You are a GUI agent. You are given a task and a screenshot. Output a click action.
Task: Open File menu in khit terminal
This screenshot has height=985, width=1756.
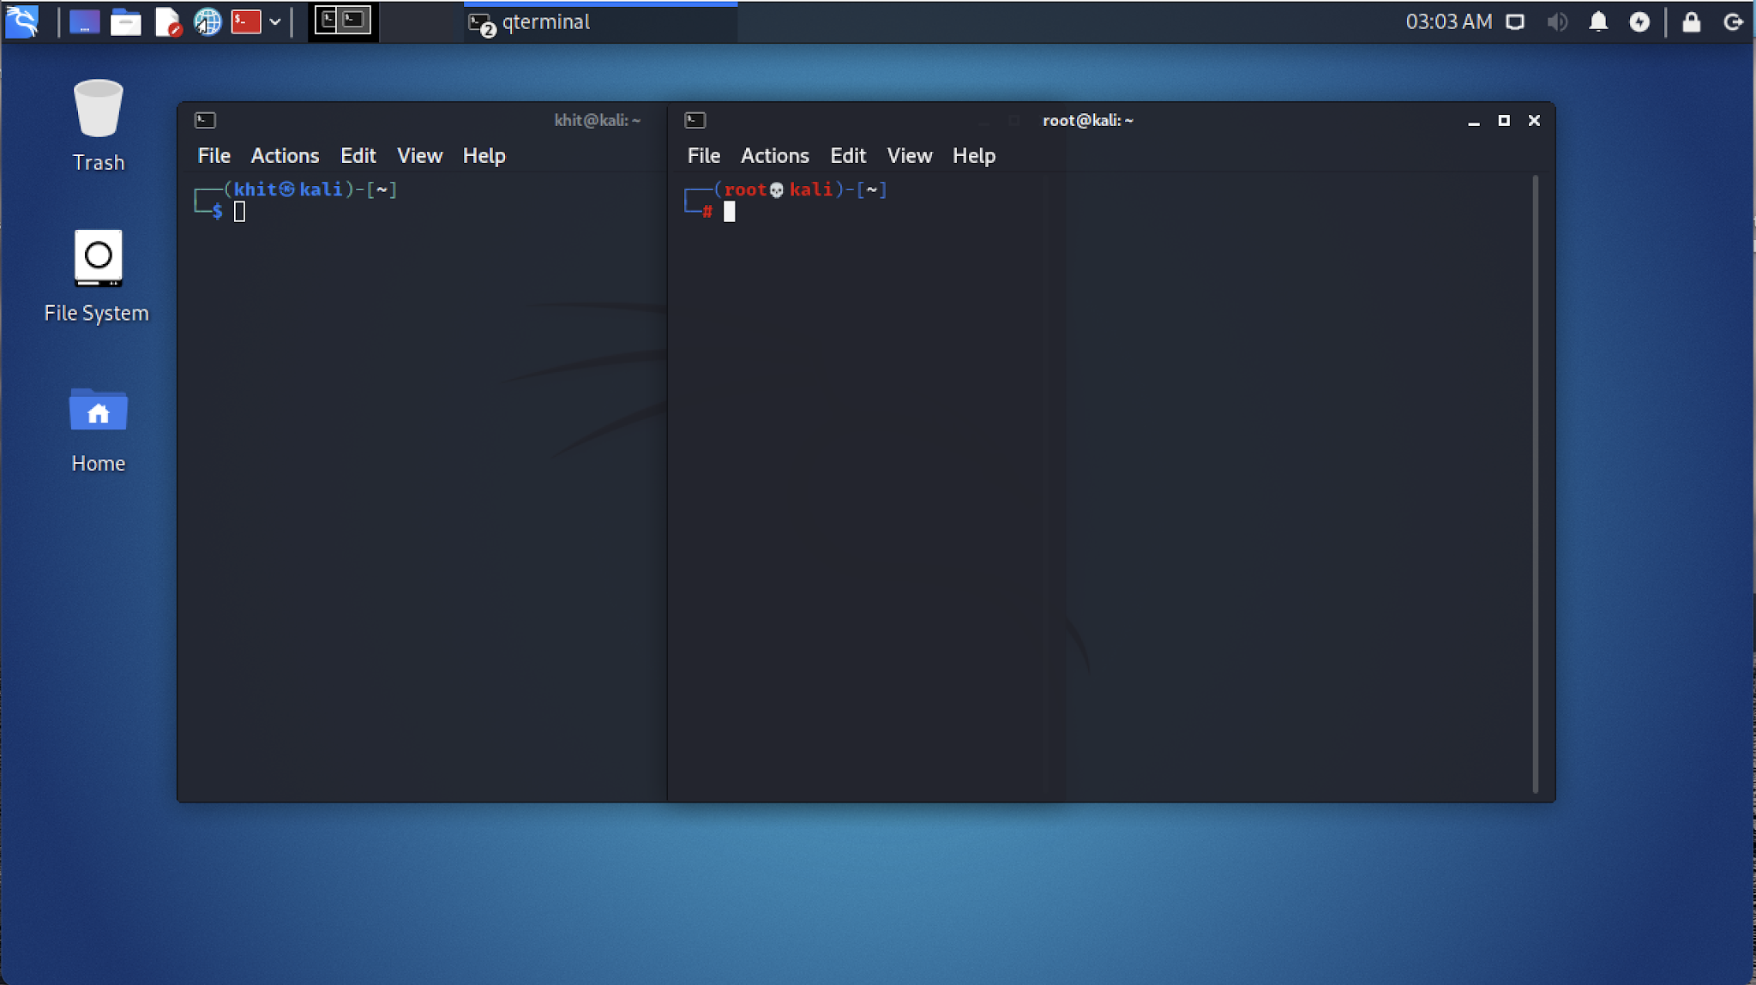[x=213, y=155]
